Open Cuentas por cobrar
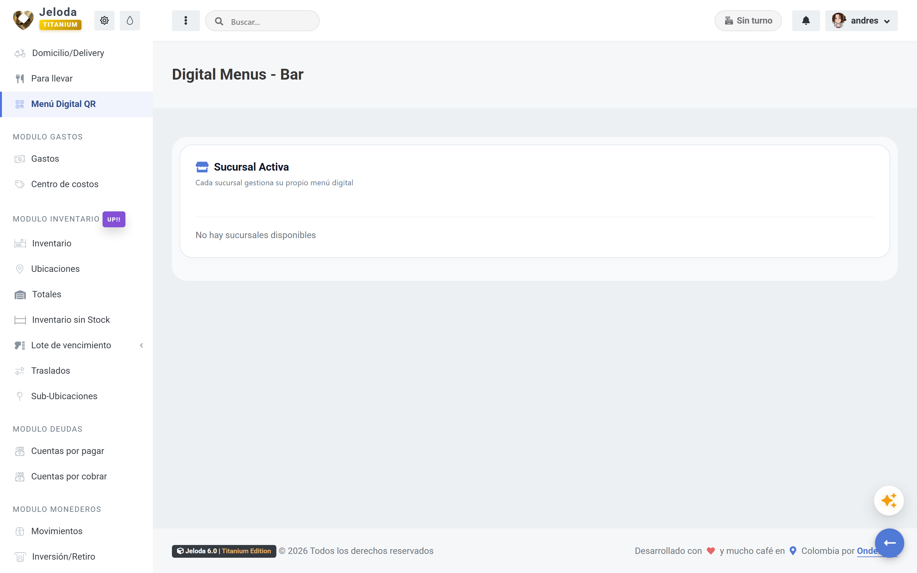 (76, 476)
